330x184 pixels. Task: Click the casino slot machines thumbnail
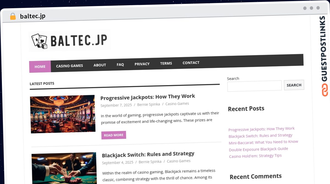coord(63,114)
